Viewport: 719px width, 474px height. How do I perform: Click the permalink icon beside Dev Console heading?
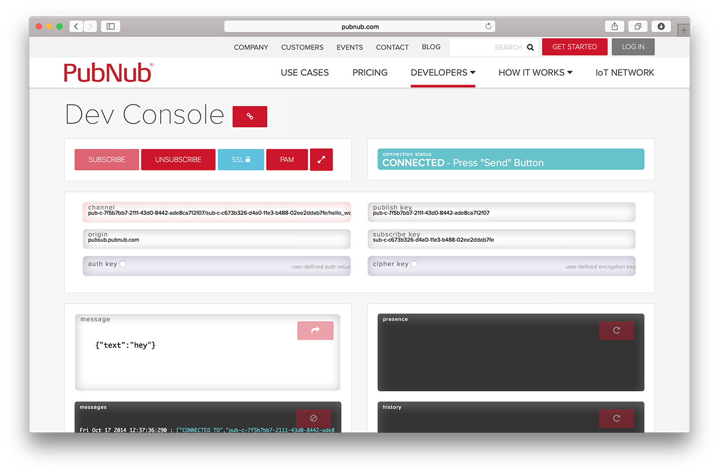click(x=249, y=116)
